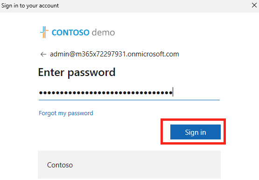This screenshot has width=259, height=180.
Task: Click the Contoso cross-shaped logo icon
Action: point(44,32)
